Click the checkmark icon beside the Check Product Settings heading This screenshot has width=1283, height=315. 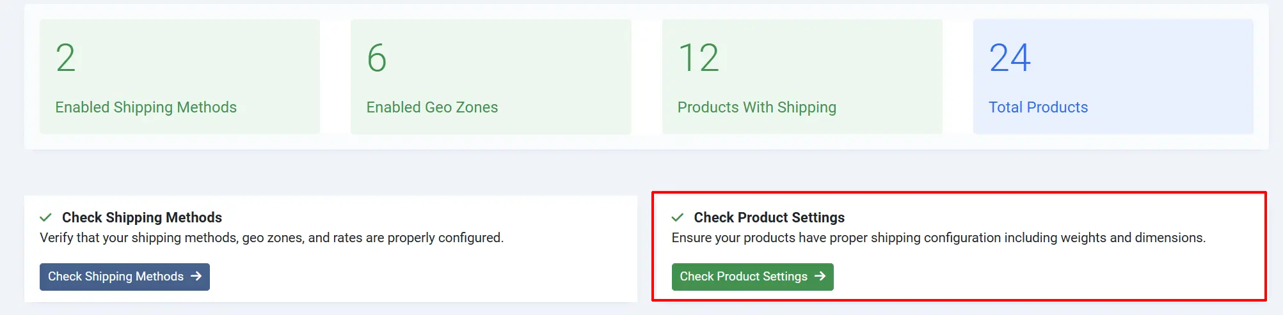click(x=678, y=217)
